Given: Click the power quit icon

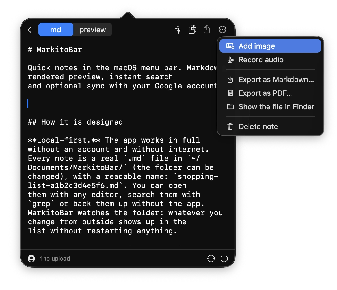Looking at the screenshot, I should (x=224, y=258).
